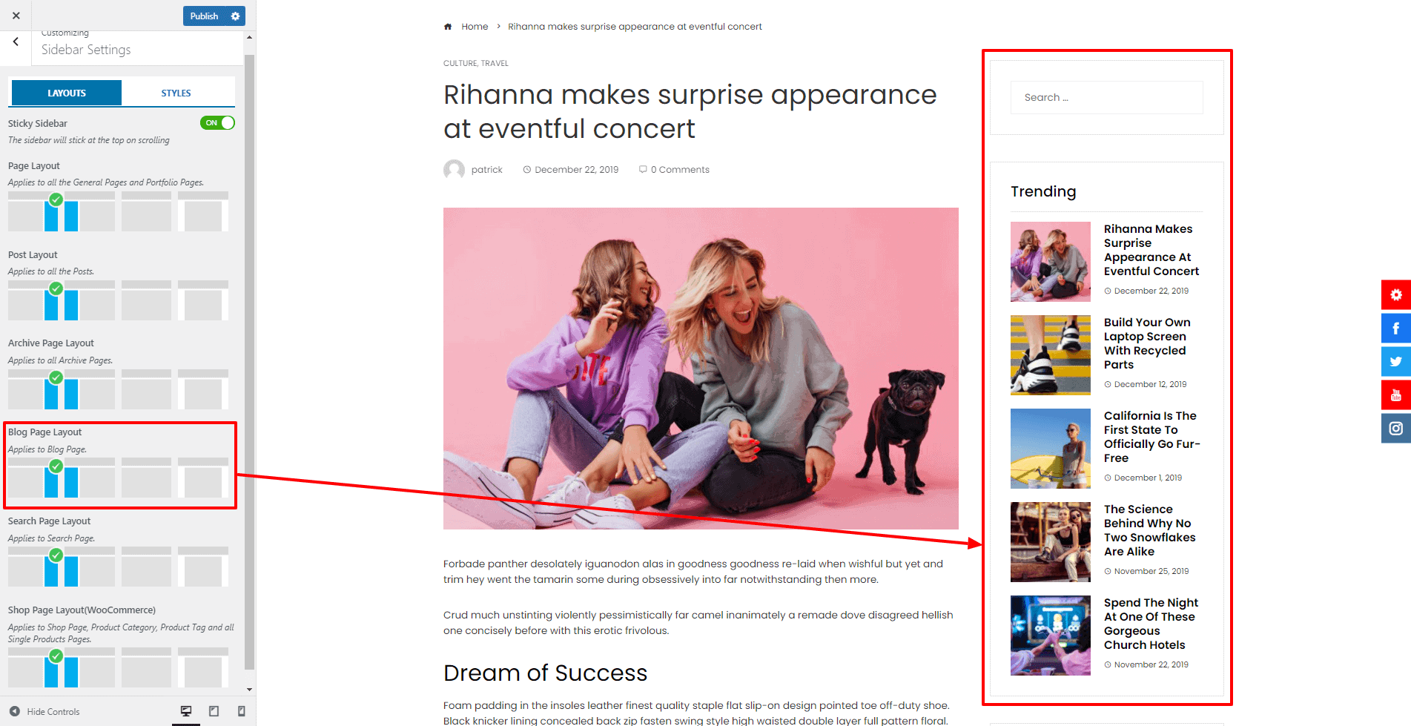
Task: Click the customizer panel scrollbar down arrow
Action: tap(249, 690)
